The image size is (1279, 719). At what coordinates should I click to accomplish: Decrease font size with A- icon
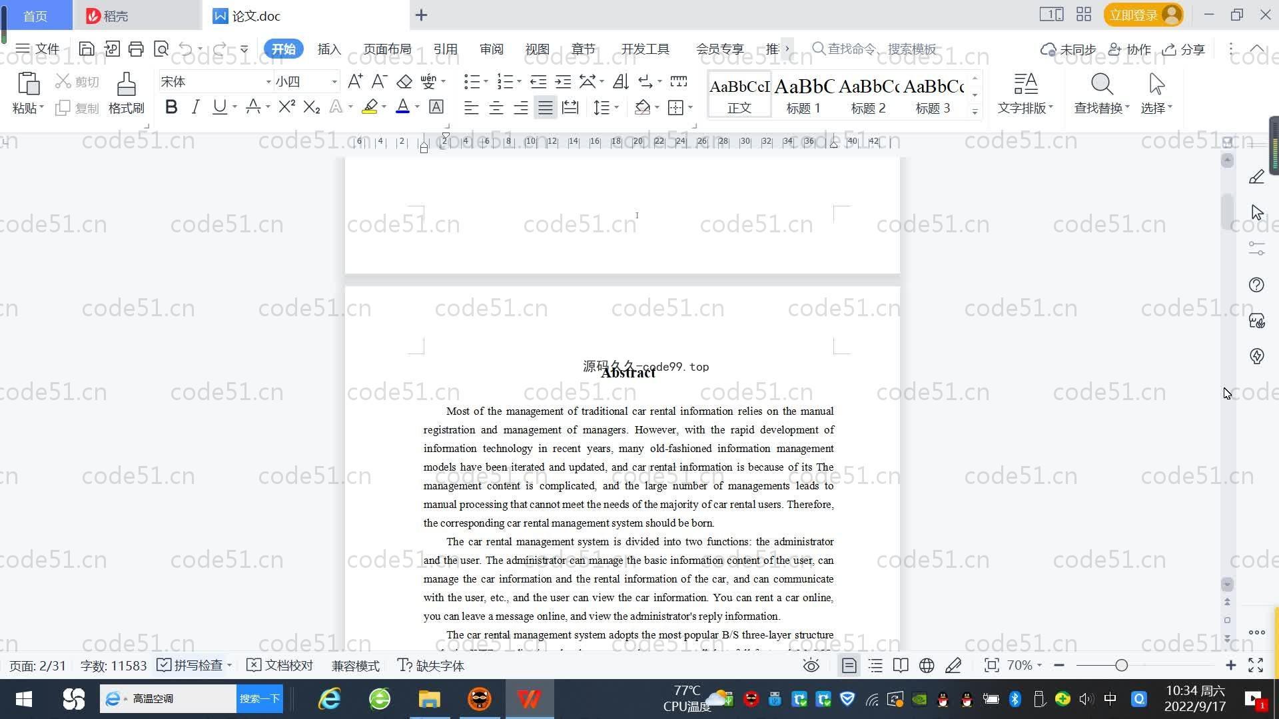click(x=379, y=81)
